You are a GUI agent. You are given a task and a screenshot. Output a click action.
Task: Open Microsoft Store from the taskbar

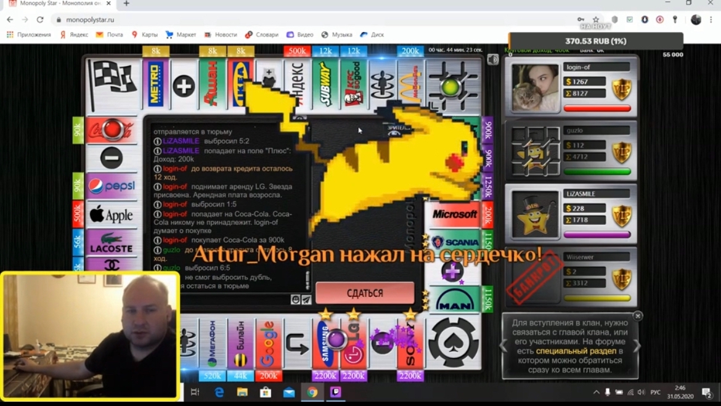pyautogui.click(x=266, y=392)
